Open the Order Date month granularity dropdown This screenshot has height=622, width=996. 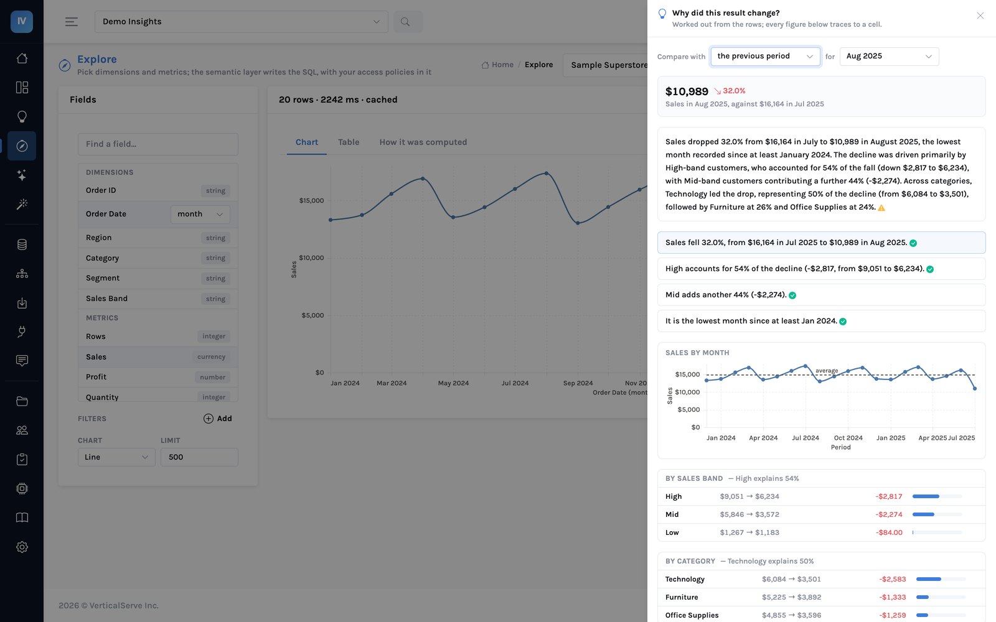pyautogui.click(x=200, y=214)
